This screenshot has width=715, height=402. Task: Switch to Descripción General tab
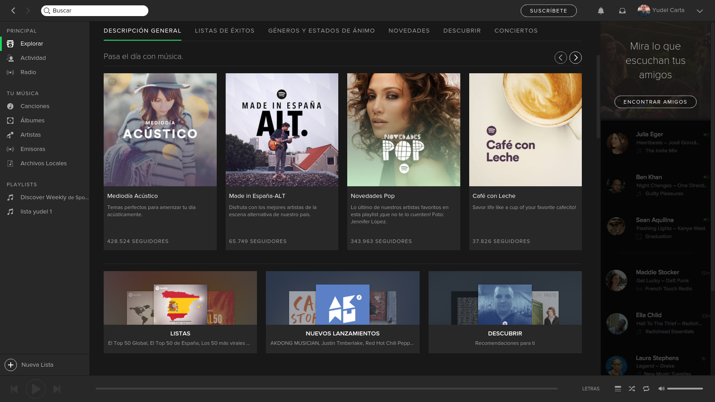[x=143, y=31]
